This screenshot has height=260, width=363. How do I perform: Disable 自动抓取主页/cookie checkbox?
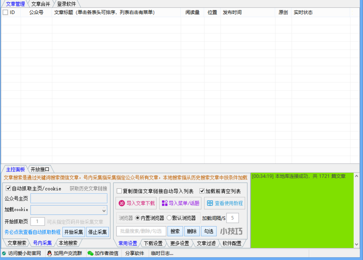9,189
